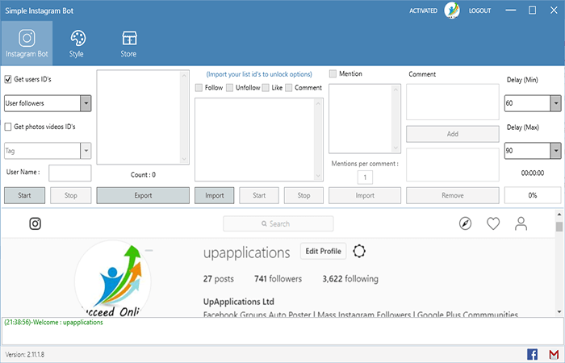Click the Instagram logo in browser
Viewport: 565px width, 363px height.
pyautogui.click(x=35, y=223)
